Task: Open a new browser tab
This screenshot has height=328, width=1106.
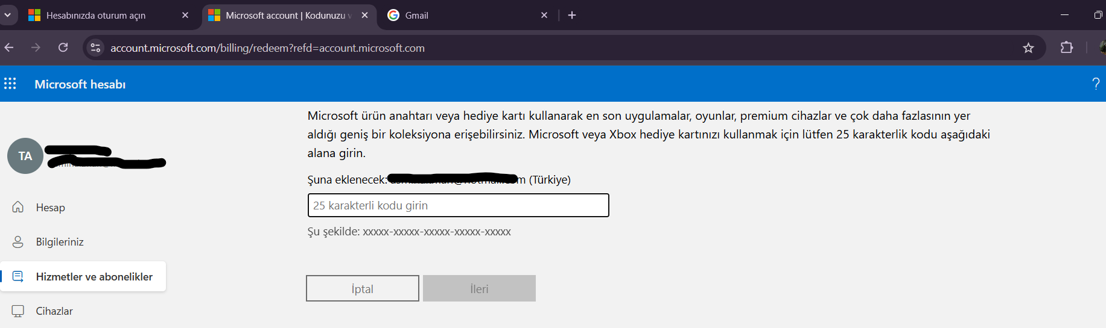Action: point(572,15)
